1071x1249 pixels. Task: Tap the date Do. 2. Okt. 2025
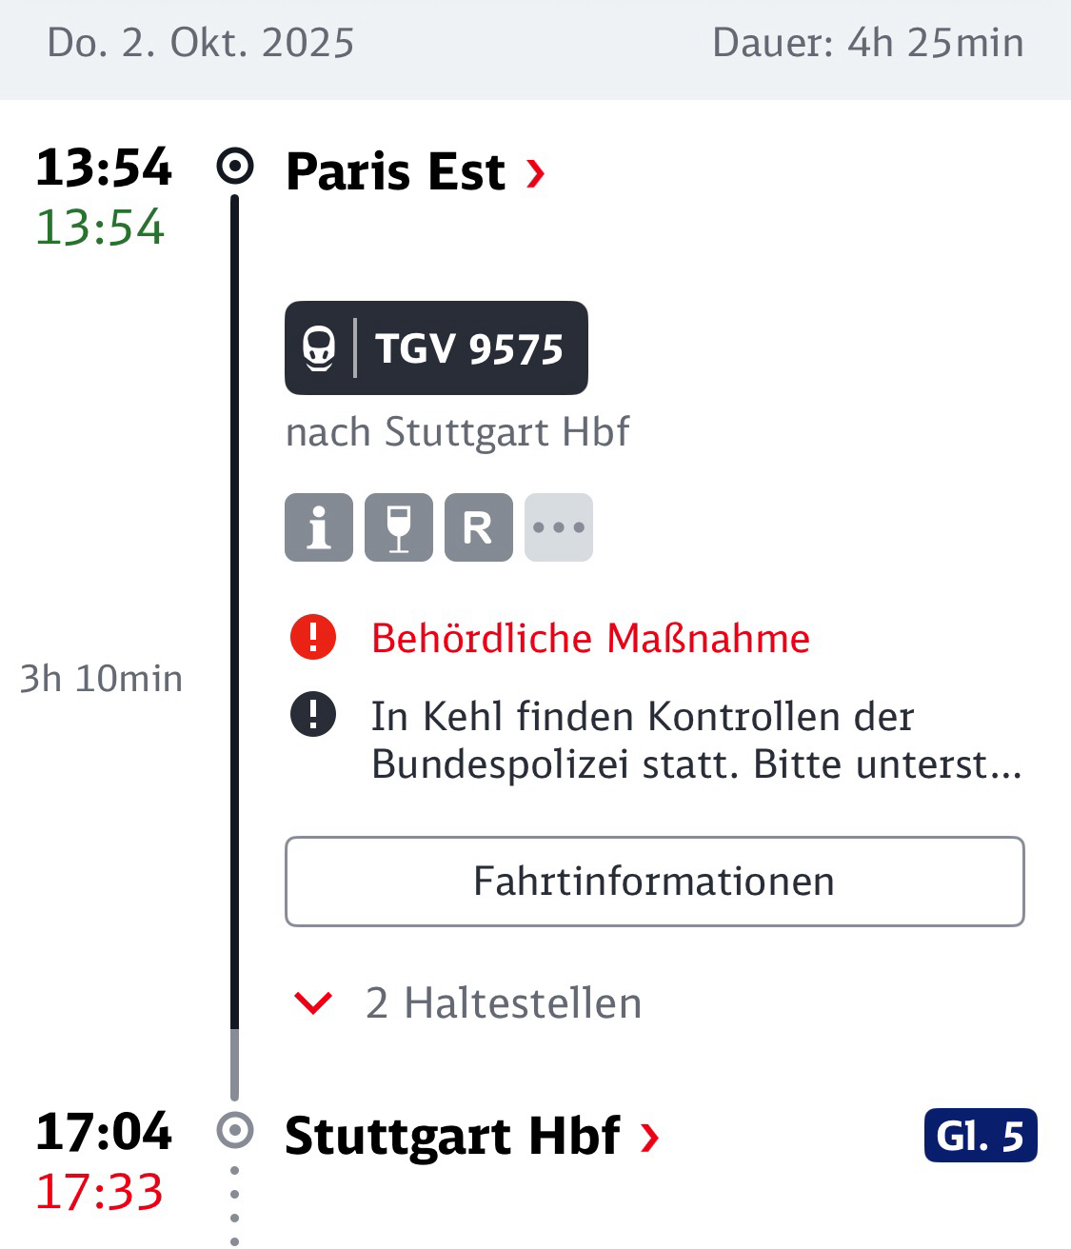pyautogui.click(x=201, y=43)
